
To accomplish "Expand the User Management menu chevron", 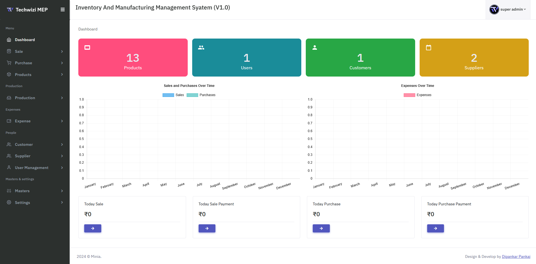I will tap(62, 168).
